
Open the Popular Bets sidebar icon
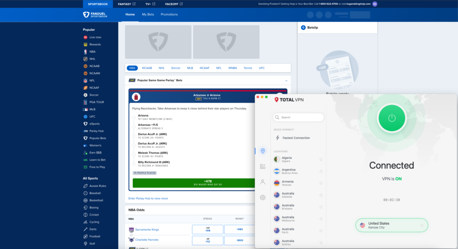coord(85,138)
